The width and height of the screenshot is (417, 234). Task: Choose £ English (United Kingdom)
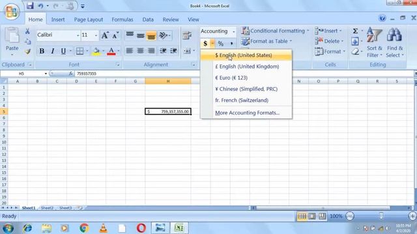click(x=246, y=66)
